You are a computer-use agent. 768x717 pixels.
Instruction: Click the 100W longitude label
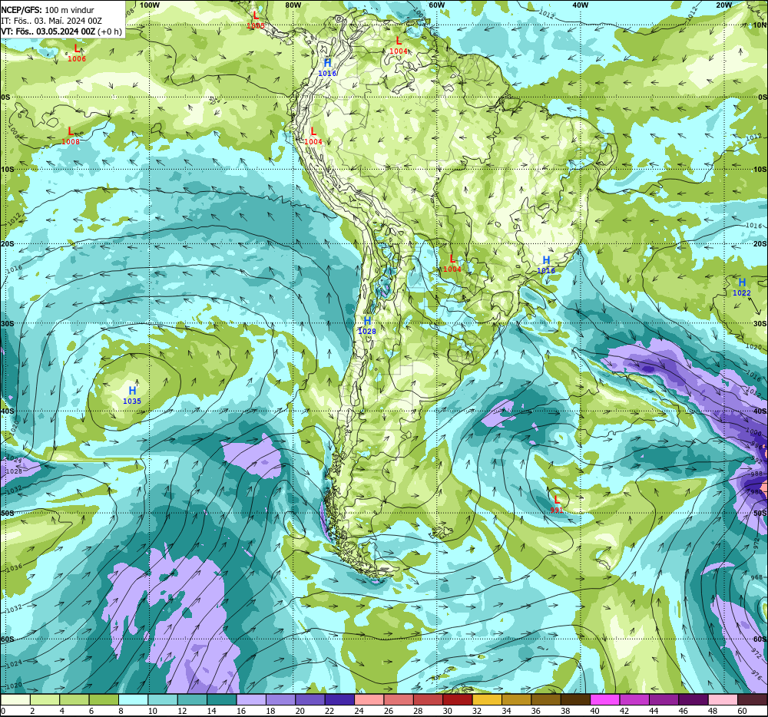[150, 5]
